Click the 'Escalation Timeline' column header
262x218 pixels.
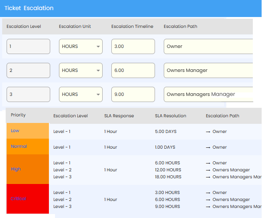[132, 26]
